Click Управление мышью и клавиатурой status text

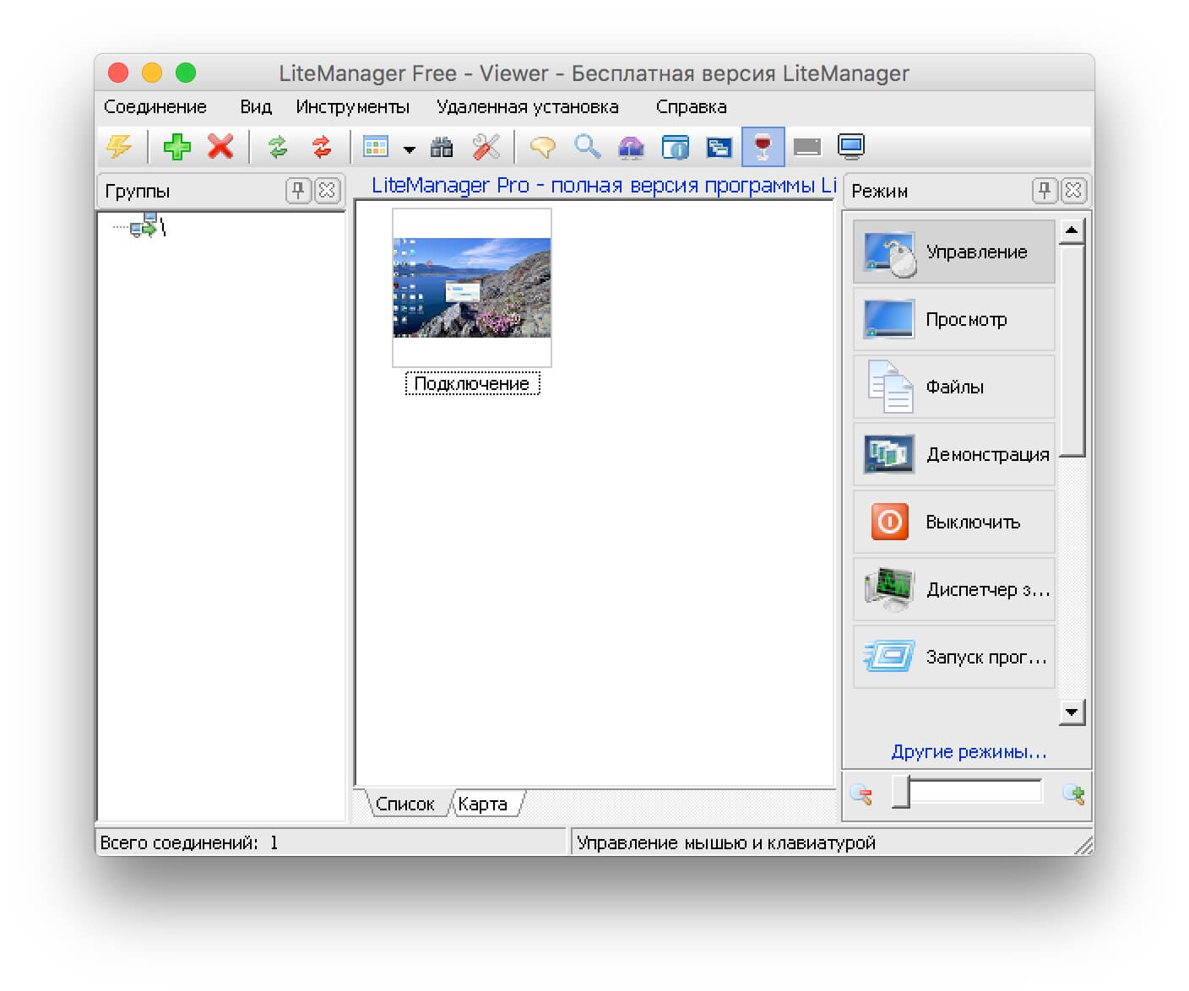click(x=726, y=842)
